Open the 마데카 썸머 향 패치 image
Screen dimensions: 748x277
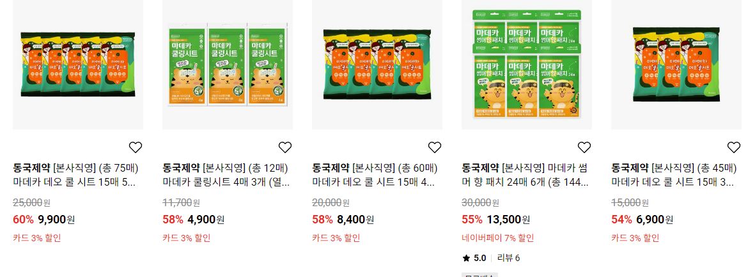[x=527, y=64]
